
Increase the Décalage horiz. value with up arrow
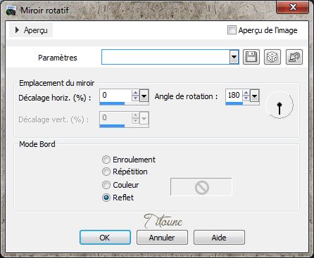(x=135, y=93)
